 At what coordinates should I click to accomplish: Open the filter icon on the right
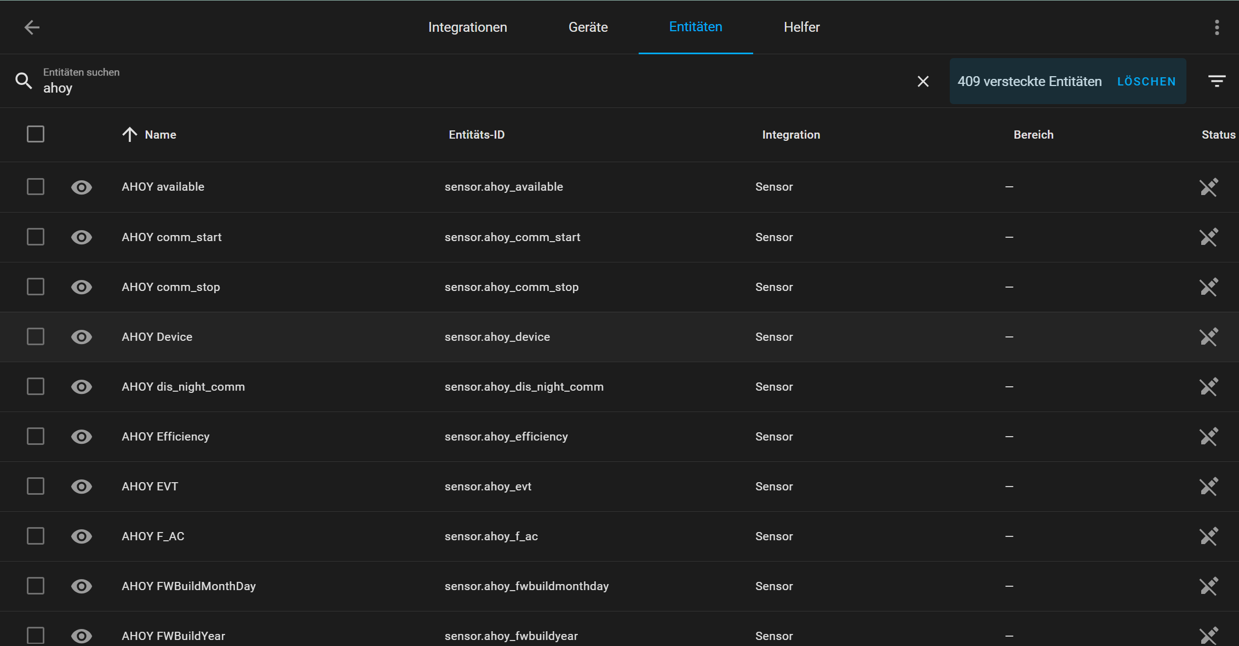point(1217,81)
